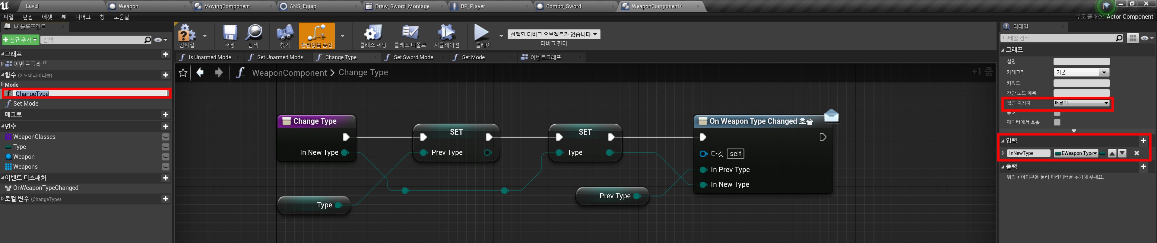
Task: Add a new event dispatcher with plus icon
Action: coord(166,178)
